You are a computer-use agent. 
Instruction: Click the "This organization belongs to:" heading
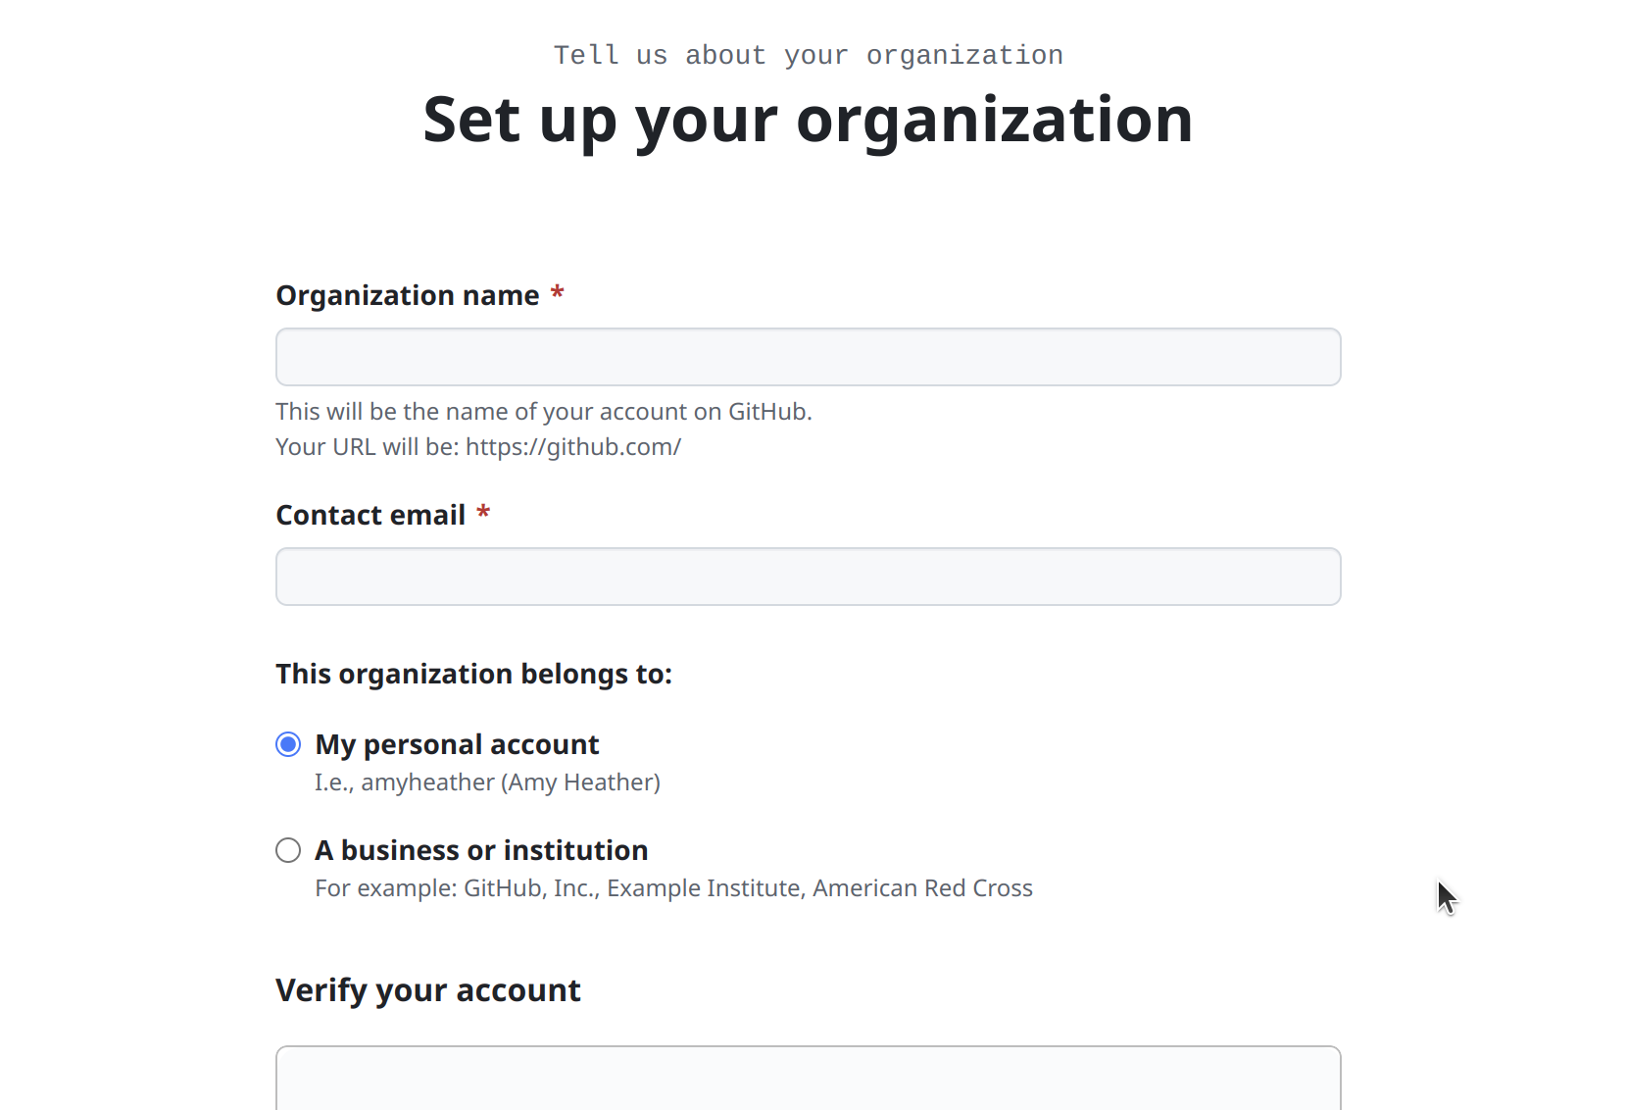473,674
